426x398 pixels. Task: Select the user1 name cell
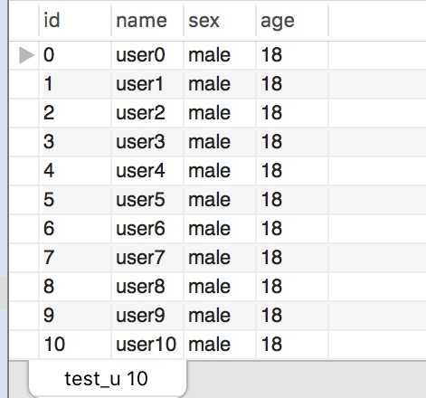[147, 84]
